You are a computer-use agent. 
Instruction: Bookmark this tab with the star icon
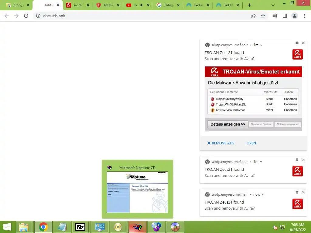click(x=263, y=16)
